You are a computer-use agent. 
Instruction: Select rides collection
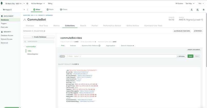(30, 51)
